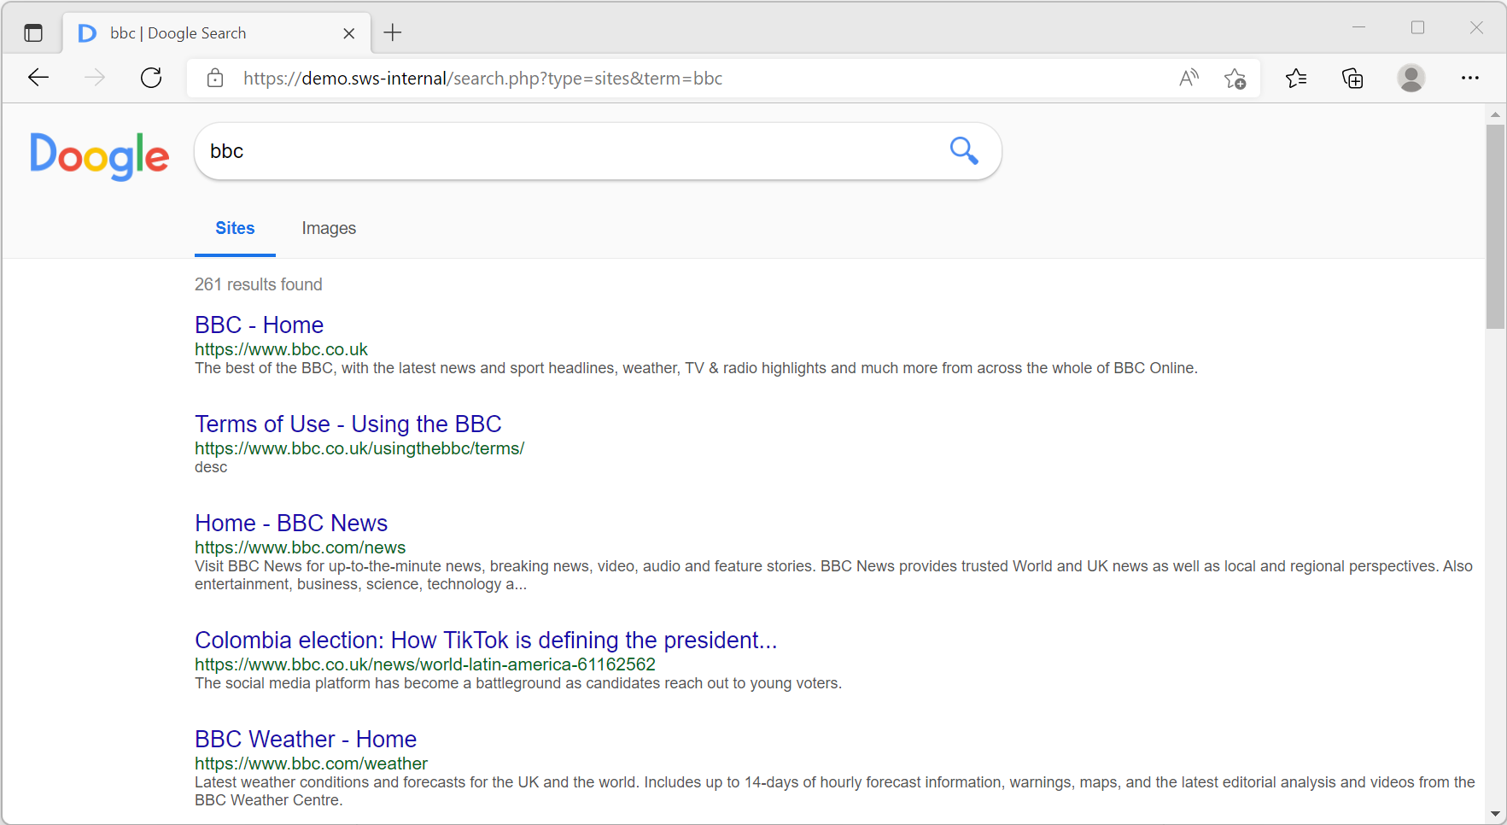The height and width of the screenshot is (825, 1507).
Task: Click the https://www.bbc.com/weather URL text
Action: tap(311, 764)
